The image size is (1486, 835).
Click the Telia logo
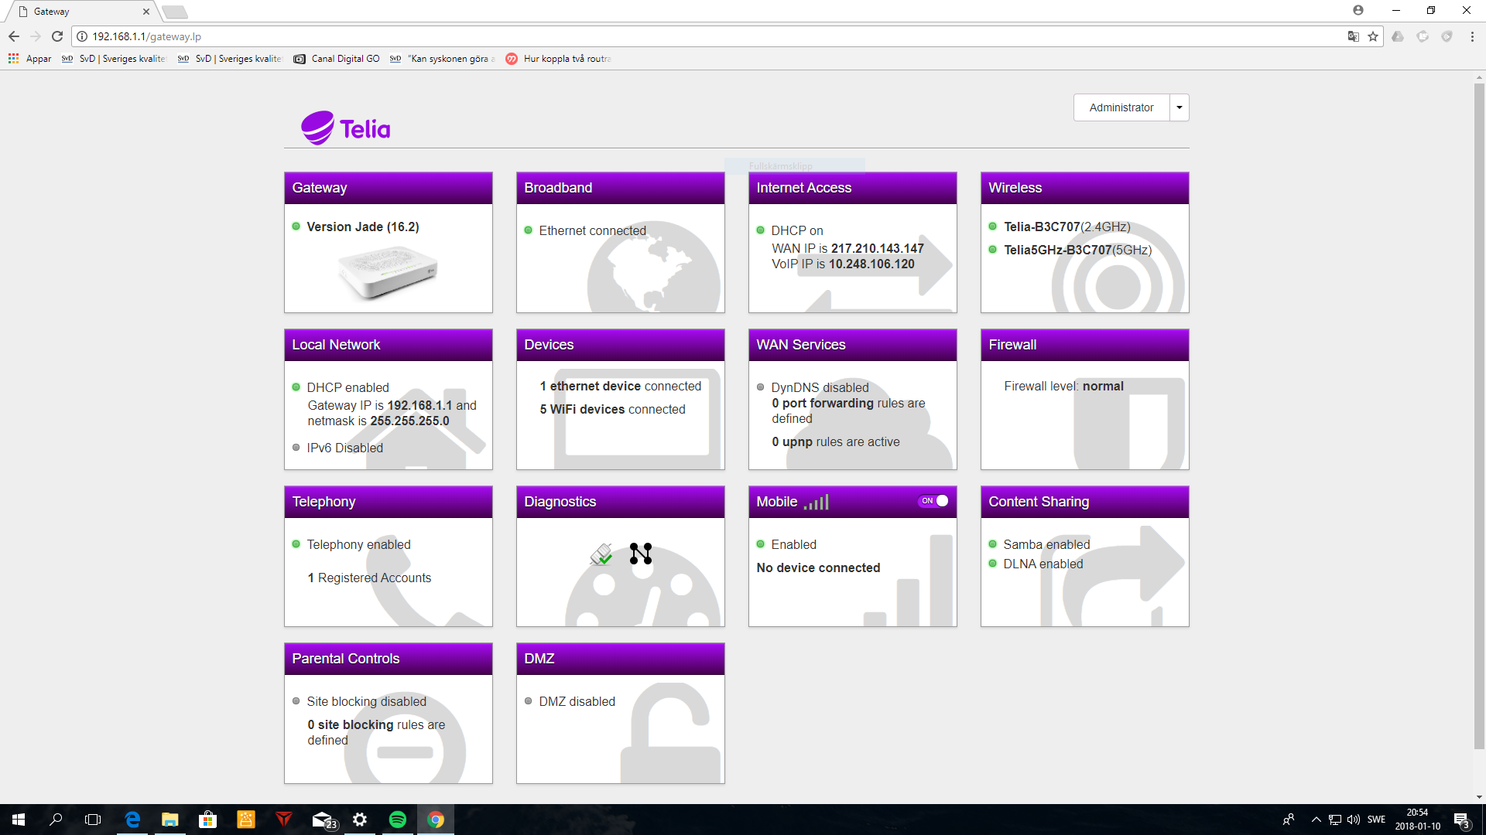coord(346,128)
